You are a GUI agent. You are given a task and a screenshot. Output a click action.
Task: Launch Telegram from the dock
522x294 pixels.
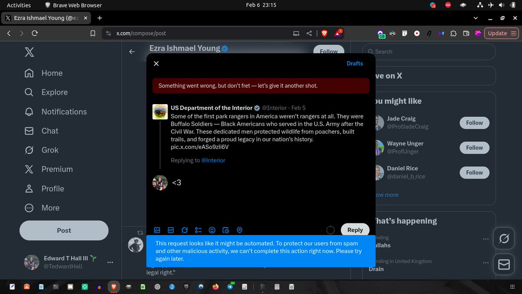coord(230,287)
